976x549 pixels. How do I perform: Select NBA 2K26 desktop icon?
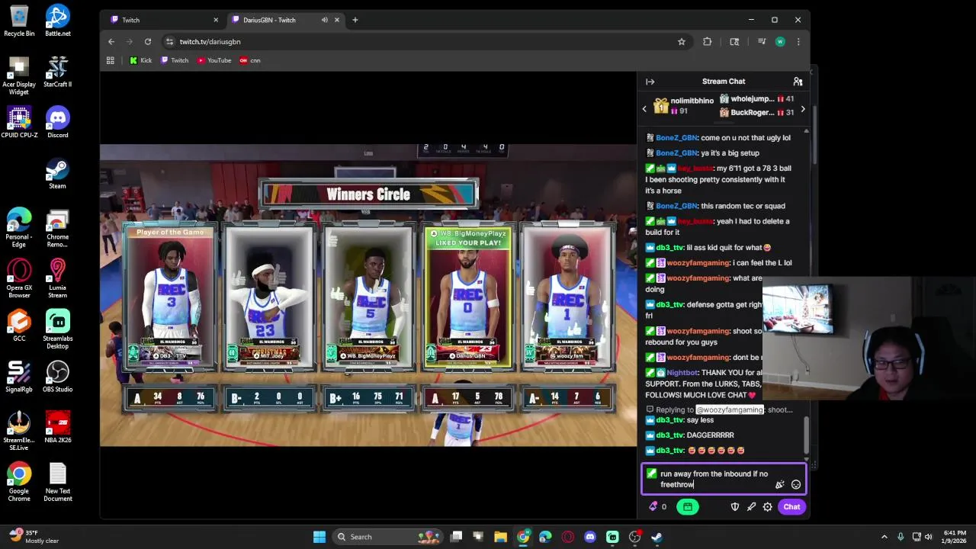click(58, 428)
